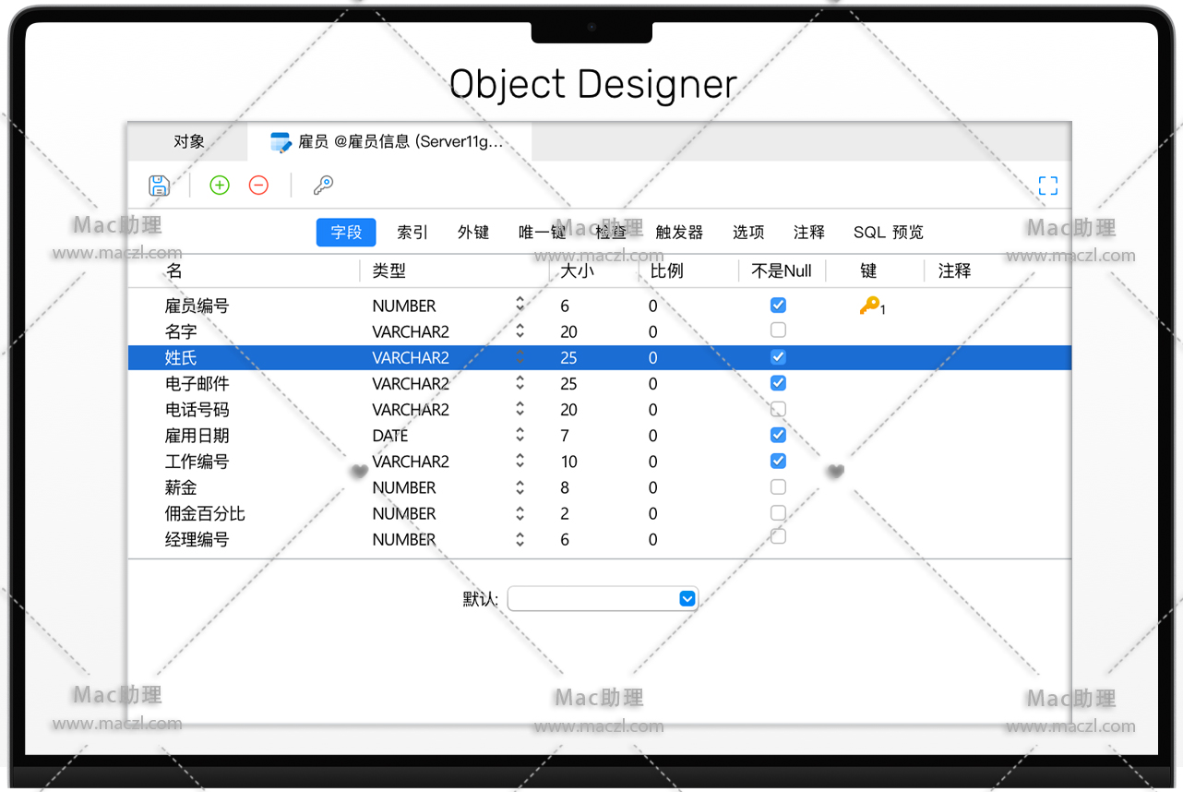Uncheck Not Null for 电子邮件 field

point(778,383)
